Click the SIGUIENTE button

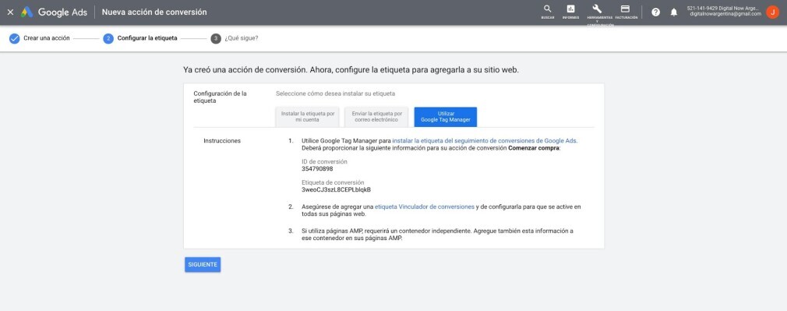(203, 265)
